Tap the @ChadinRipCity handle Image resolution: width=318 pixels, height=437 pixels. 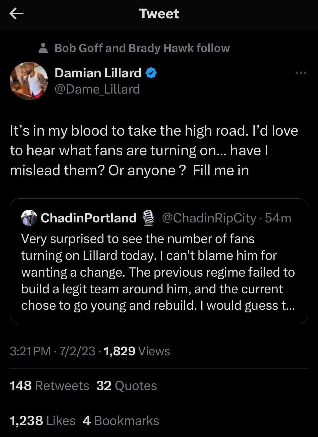pyautogui.click(x=209, y=218)
